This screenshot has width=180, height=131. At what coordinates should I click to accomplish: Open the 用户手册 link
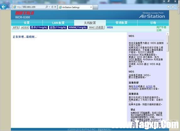click(x=161, y=27)
